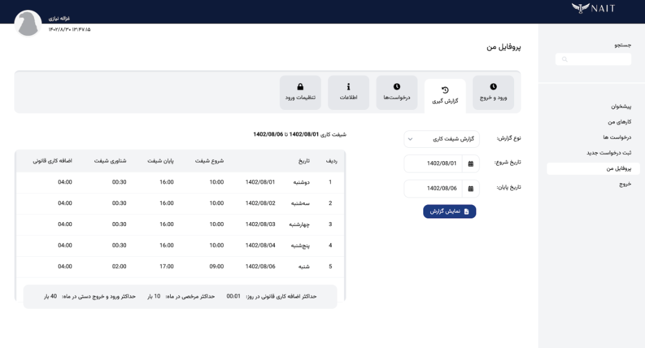Click پنج‌شنبه in row 4
The height and width of the screenshot is (348, 645).
coord(300,245)
